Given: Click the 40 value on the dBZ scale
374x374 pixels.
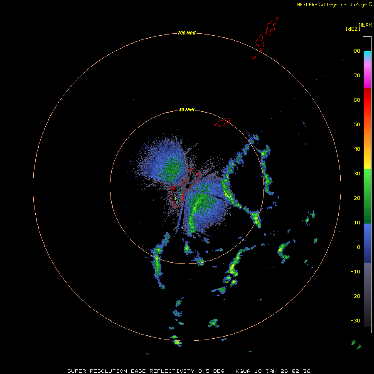Looking at the screenshot, I should [357, 149].
